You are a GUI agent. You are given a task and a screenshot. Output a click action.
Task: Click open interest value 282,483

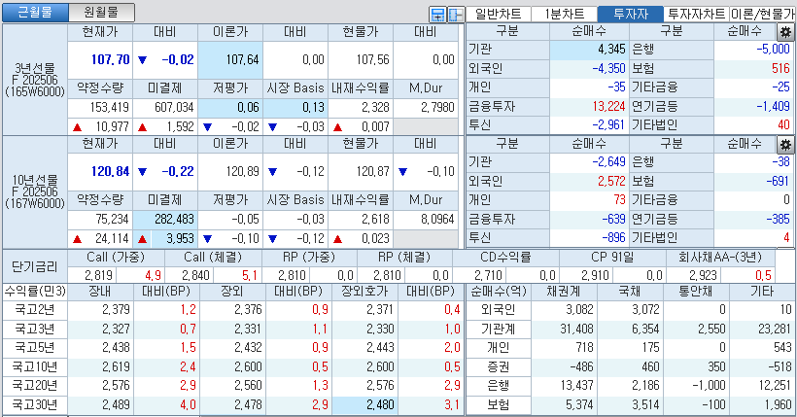[165, 220]
